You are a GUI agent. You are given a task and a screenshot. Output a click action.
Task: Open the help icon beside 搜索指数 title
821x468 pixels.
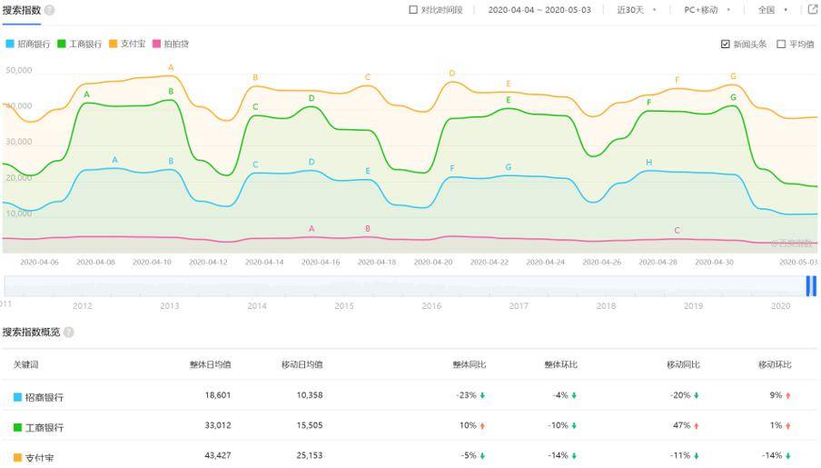(50, 10)
